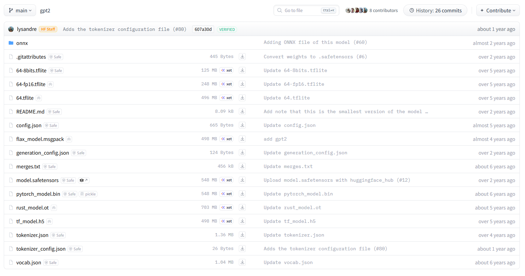
Task: Download the 64-8bits.tflite file
Action: tap(242, 70)
